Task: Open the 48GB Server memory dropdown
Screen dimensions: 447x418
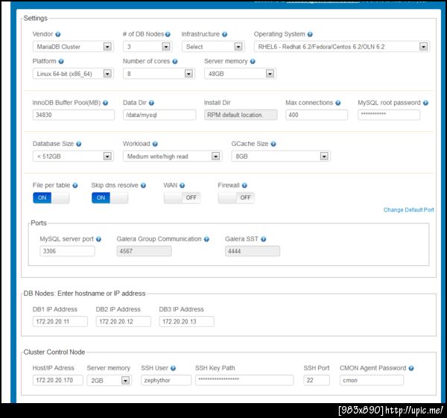Action: click(x=241, y=74)
